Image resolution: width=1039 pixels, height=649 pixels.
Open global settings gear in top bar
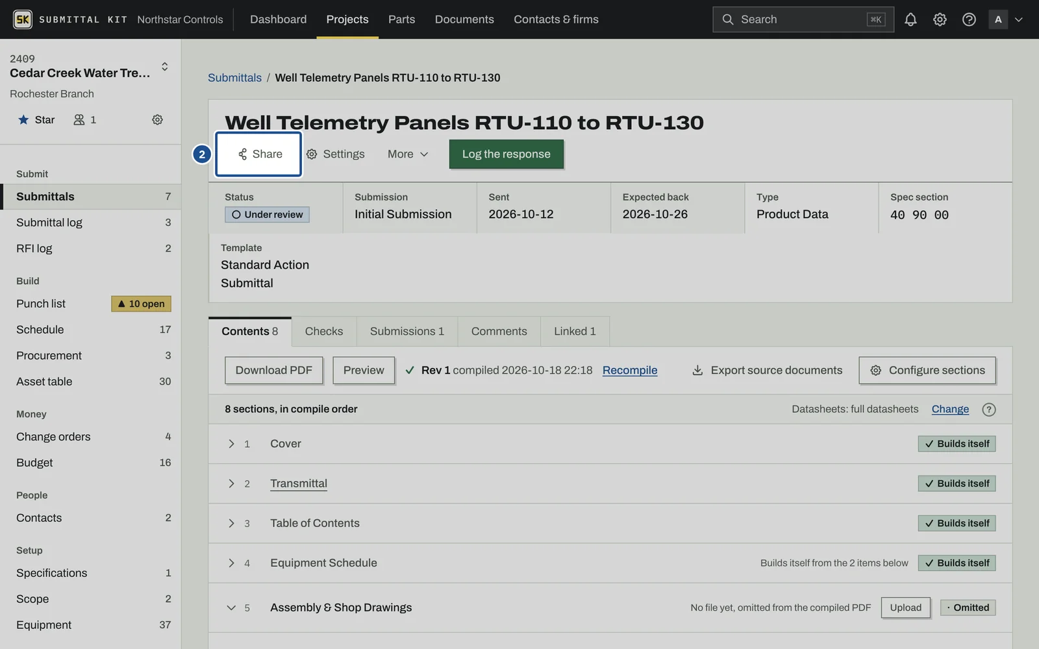(x=940, y=19)
